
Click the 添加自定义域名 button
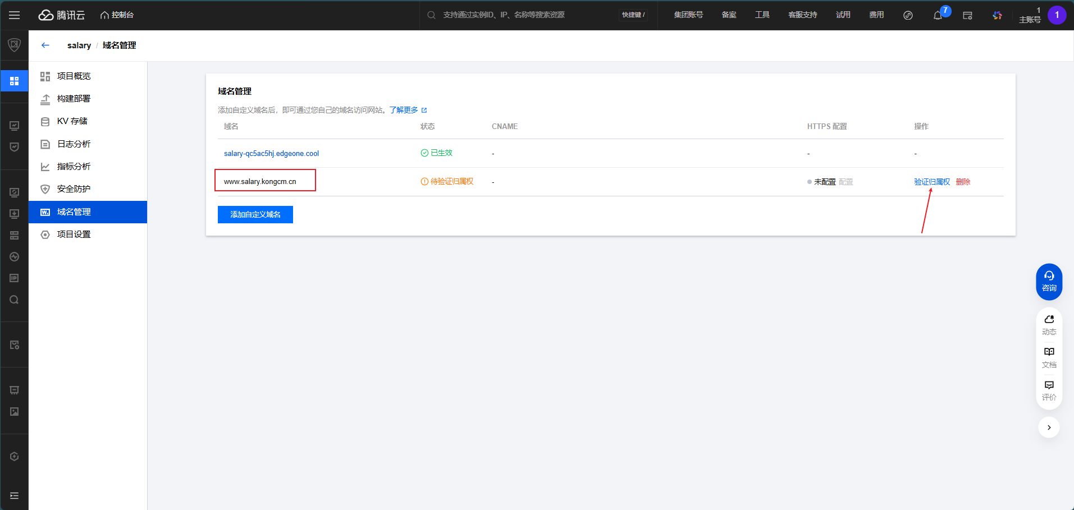click(x=255, y=214)
